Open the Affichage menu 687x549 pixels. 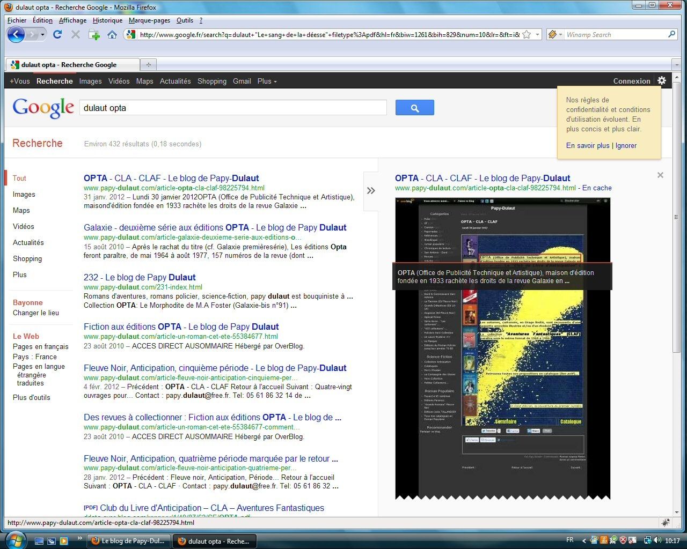coord(72,20)
